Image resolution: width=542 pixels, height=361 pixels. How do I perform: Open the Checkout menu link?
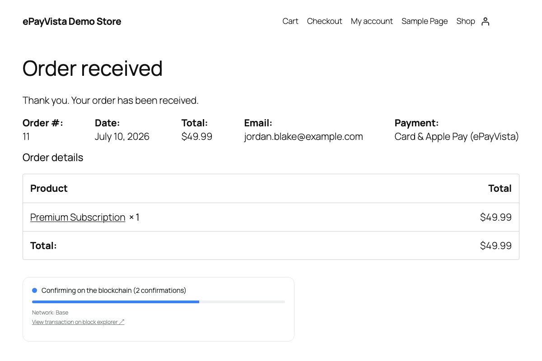(x=324, y=21)
